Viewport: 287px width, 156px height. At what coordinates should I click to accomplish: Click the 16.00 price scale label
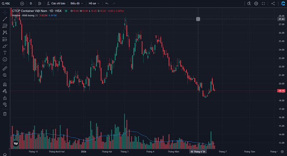[282, 118]
